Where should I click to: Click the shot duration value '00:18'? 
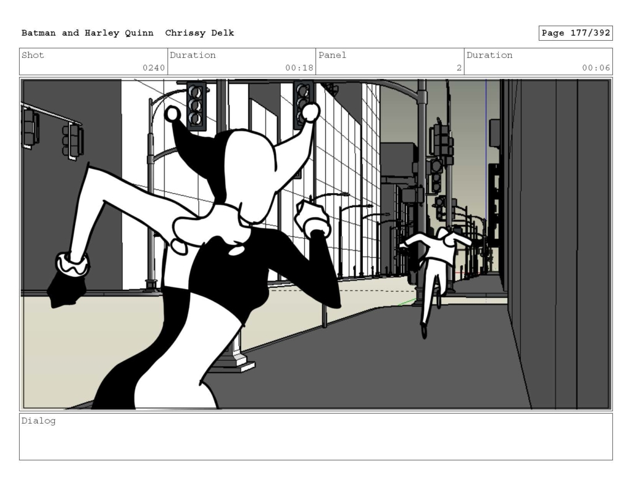pos(299,68)
